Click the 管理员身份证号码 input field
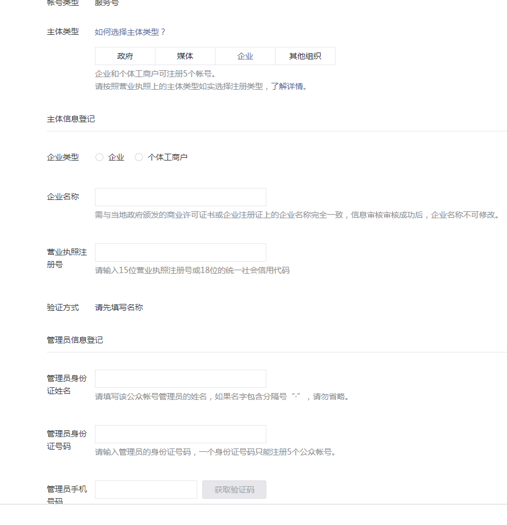The height and width of the screenshot is (525, 507). coord(180,434)
